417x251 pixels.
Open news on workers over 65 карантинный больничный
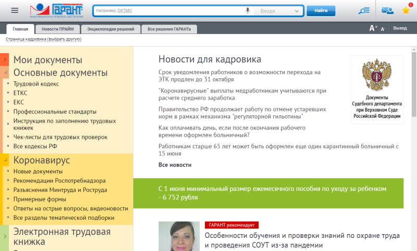pos(278,150)
